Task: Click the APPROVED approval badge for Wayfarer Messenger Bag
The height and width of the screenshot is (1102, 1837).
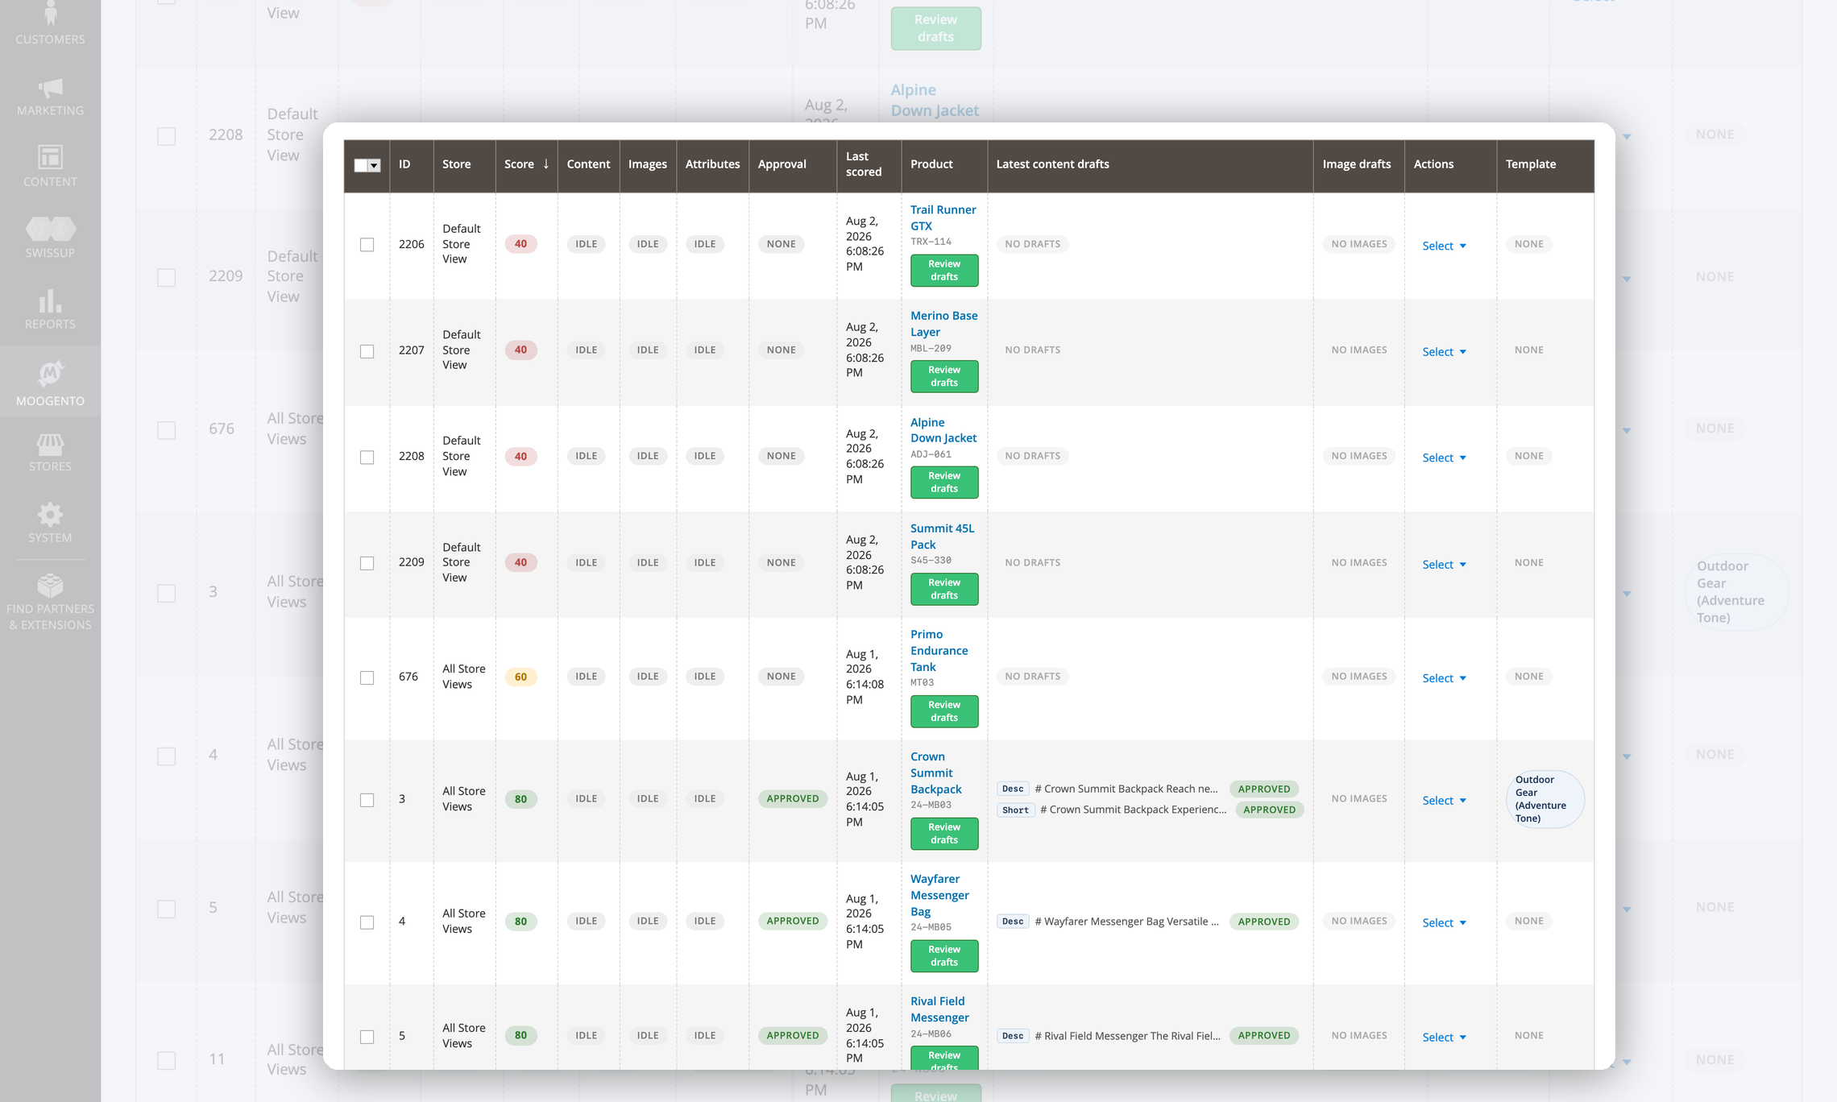Action: [793, 922]
